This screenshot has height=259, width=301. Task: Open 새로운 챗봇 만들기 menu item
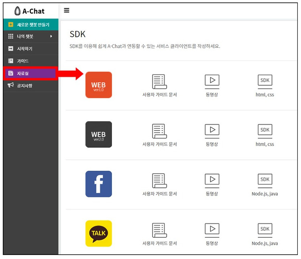(31, 24)
